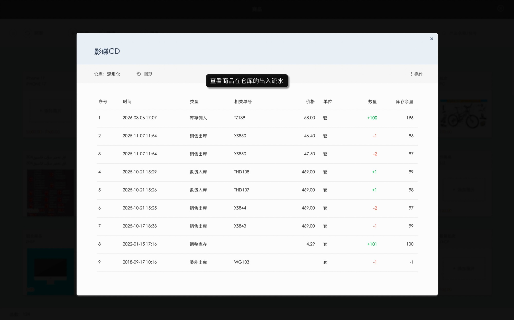This screenshot has height=320, width=514.
Task: Click the 相关单号 column header
Action: pyautogui.click(x=243, y=101)
